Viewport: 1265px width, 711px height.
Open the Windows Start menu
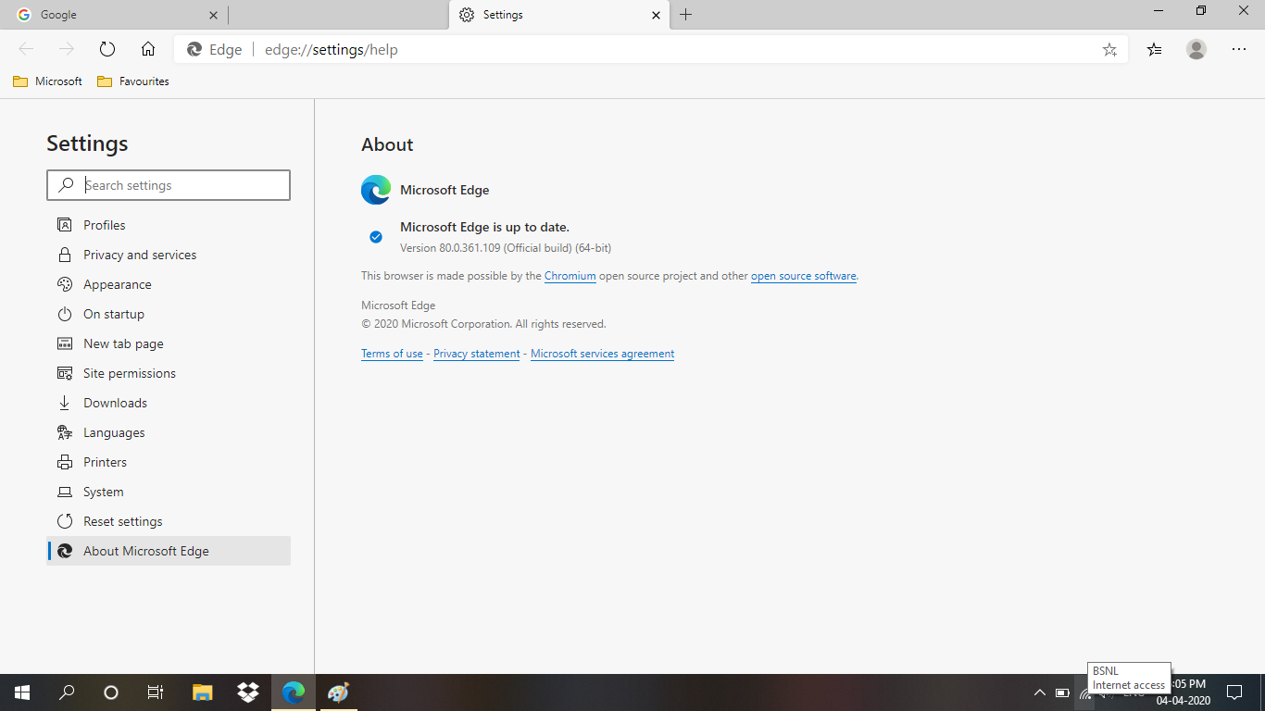point(22,692)
